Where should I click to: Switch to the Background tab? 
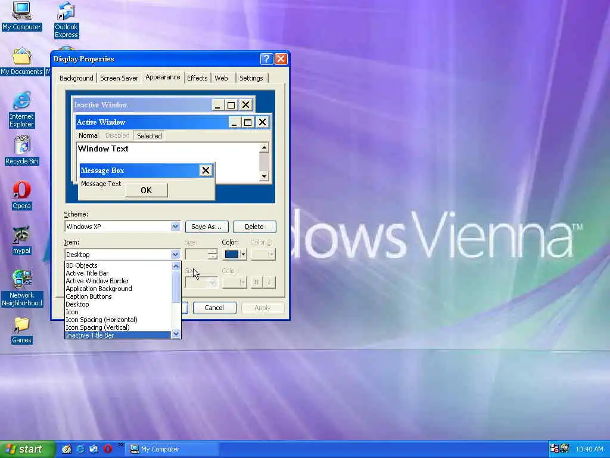point(76,78)
